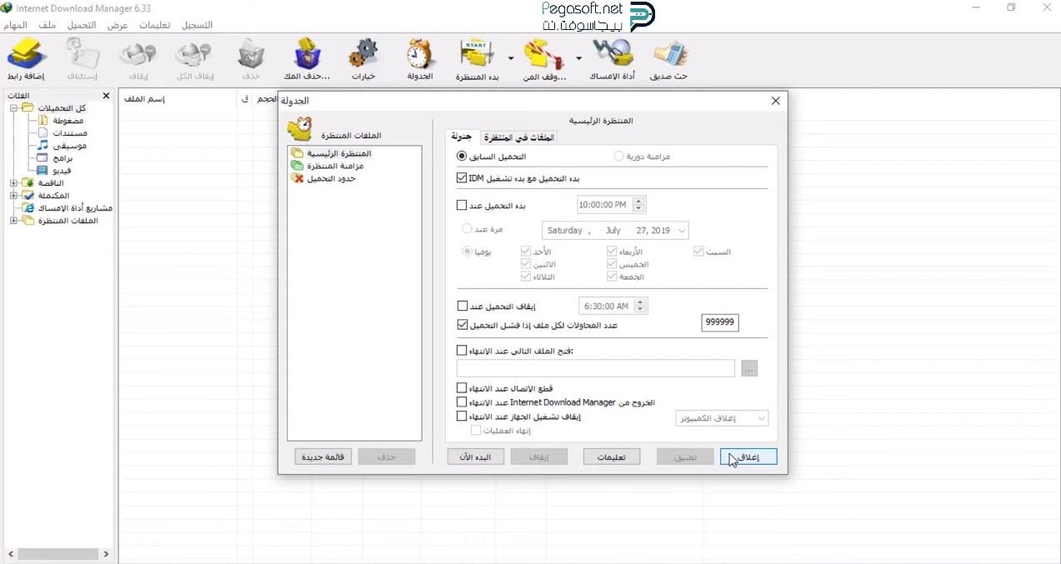This screenshot has height=564, width=1061.
Task: Open the Downloads (التحميل) menu
Action: point(82,25)
